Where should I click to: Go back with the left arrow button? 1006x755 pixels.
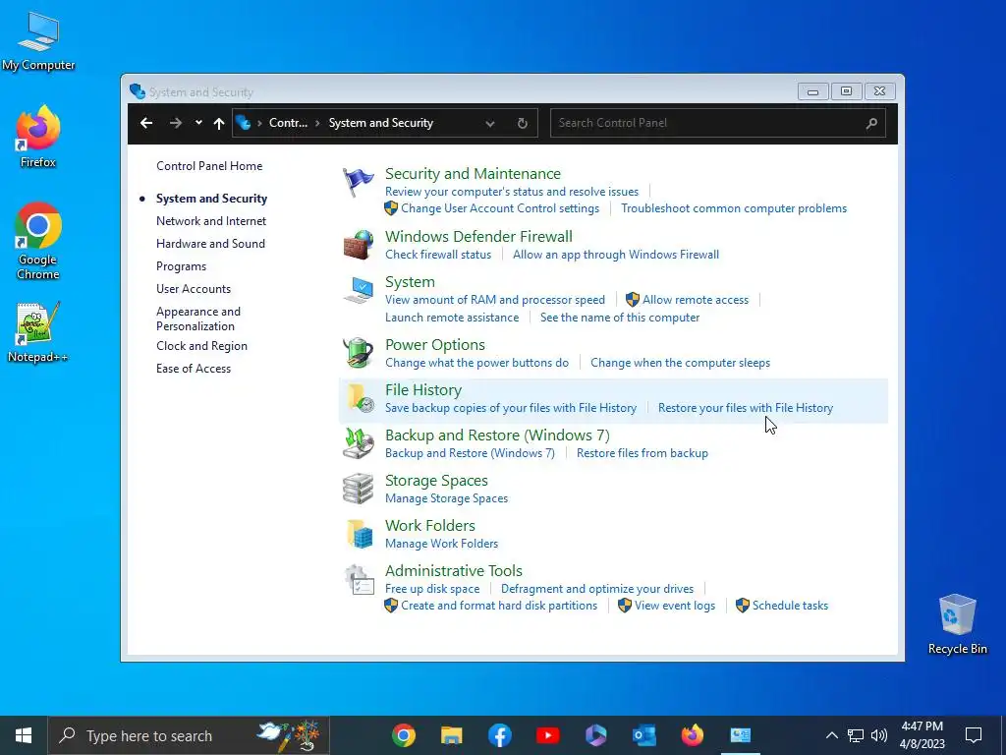point(146,123)
